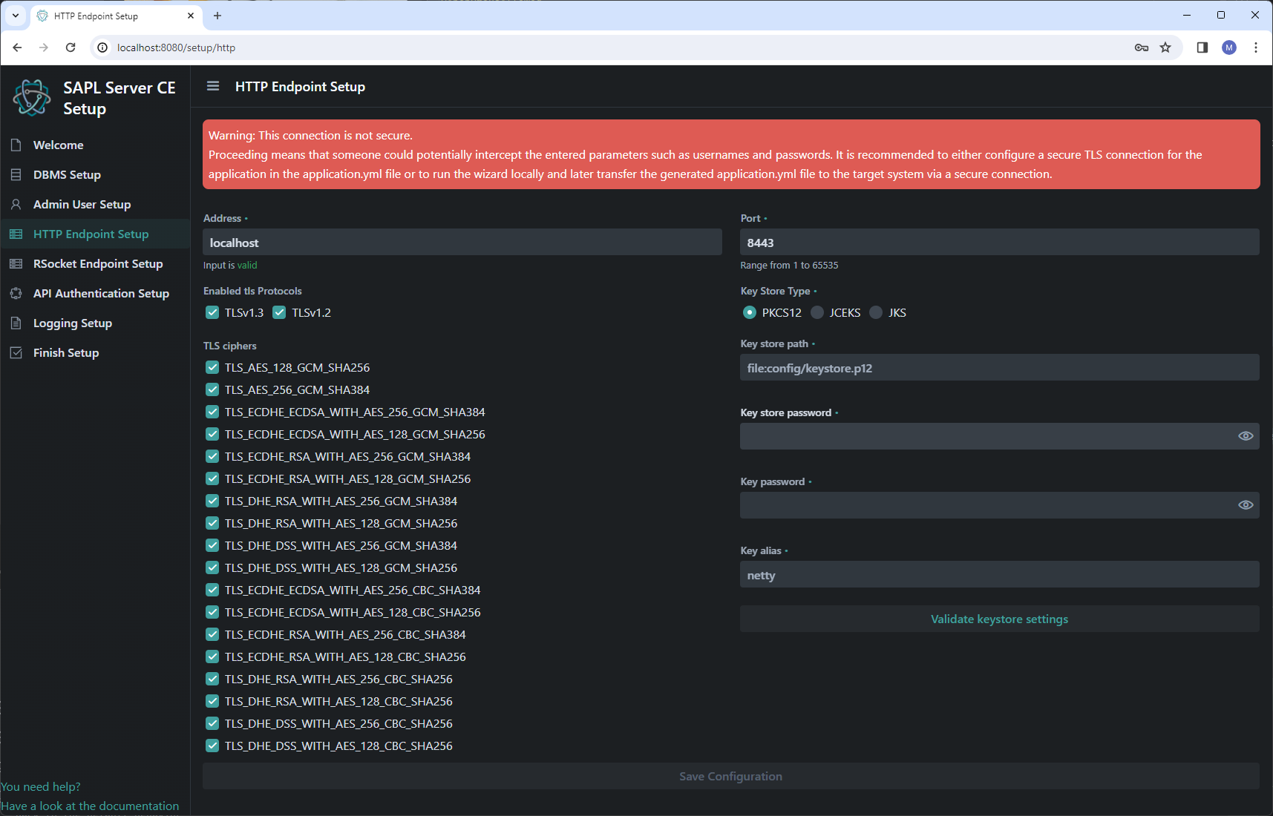
Task: Go back in browser history
Action: (x=17, y=47)
